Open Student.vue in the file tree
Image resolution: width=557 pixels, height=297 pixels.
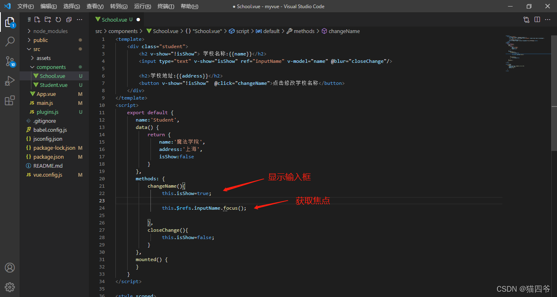pos(54,85)
